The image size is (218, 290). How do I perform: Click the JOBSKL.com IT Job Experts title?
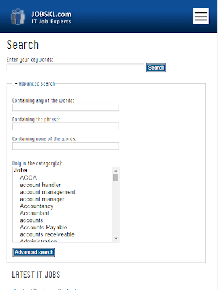(x=52, y=18)
